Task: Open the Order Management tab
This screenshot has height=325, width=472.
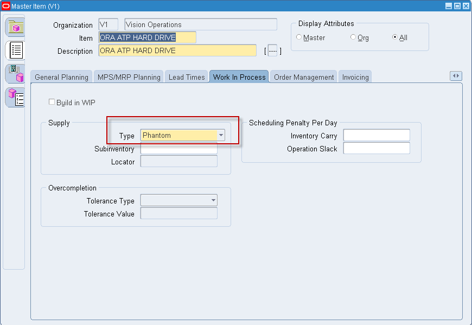Action: (x=303, y=77)
